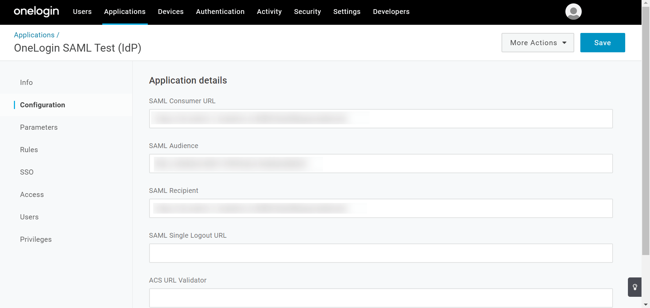
Task: Expand the More Actions dropdown
Action: click(x=538, y=43)
